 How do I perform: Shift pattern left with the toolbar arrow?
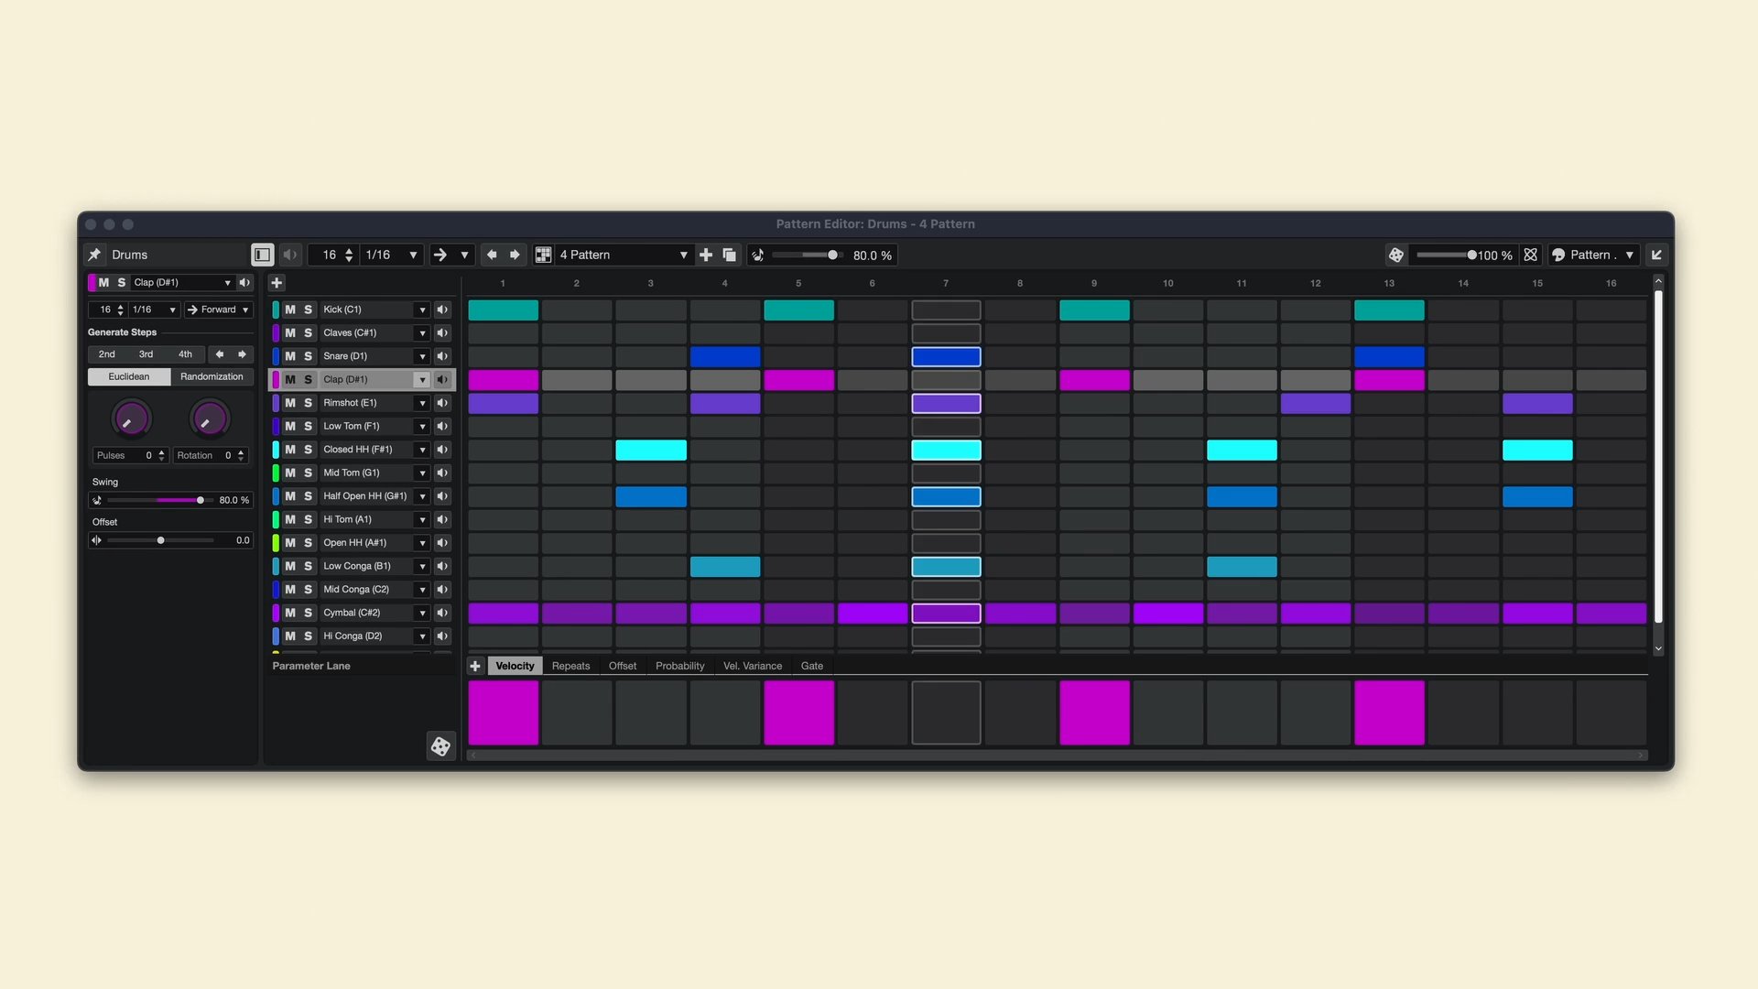pos(492,255)
